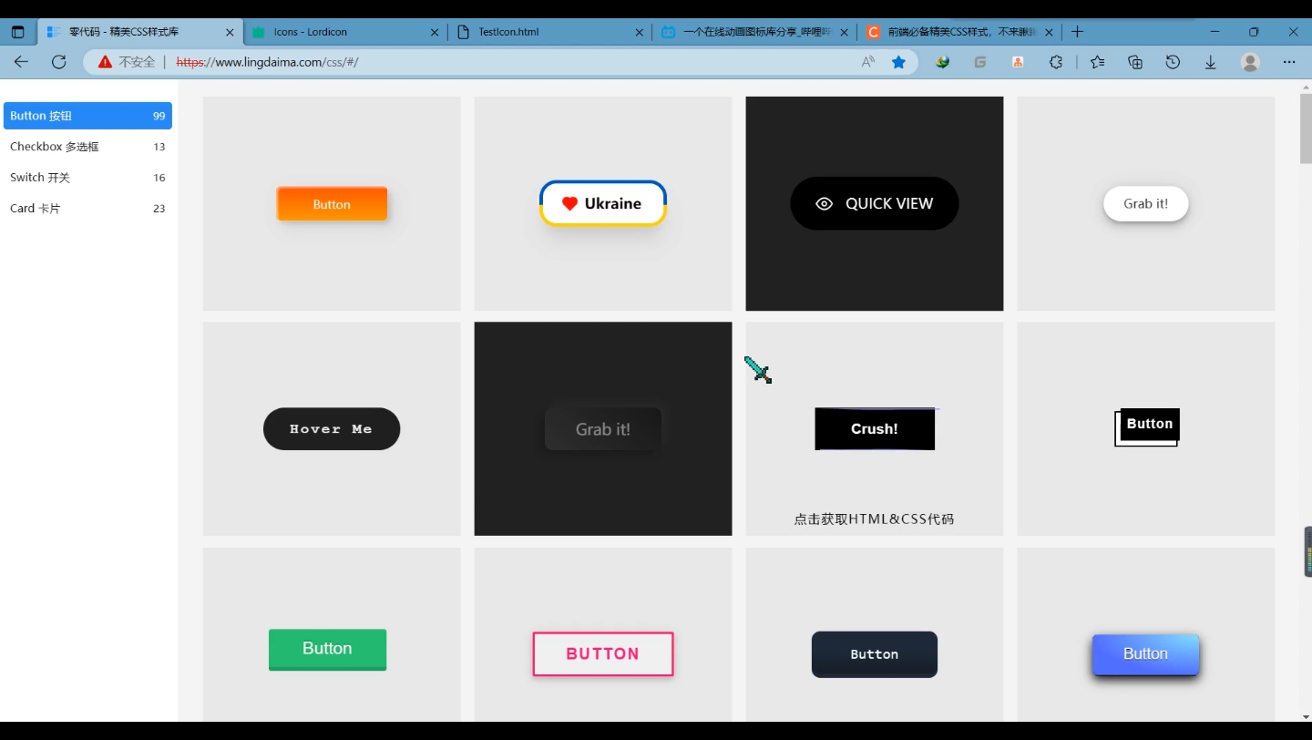Viewport: 1312px width, 740px height.
Task: Click the eye icon in QUICK VIEW
Action: coord(825,204)
